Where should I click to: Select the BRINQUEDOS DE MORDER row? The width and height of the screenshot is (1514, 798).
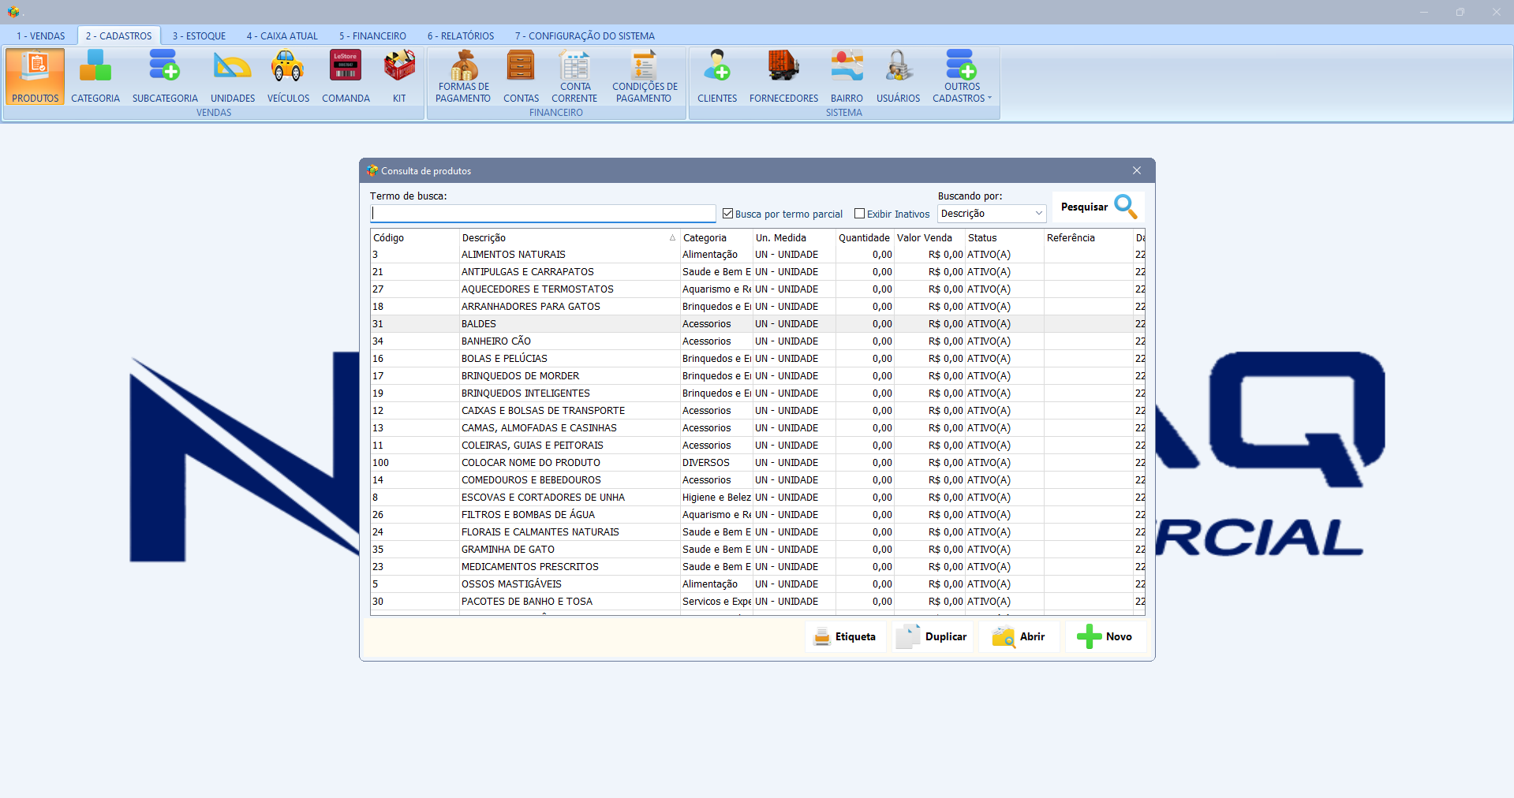(x=757, y=376)
